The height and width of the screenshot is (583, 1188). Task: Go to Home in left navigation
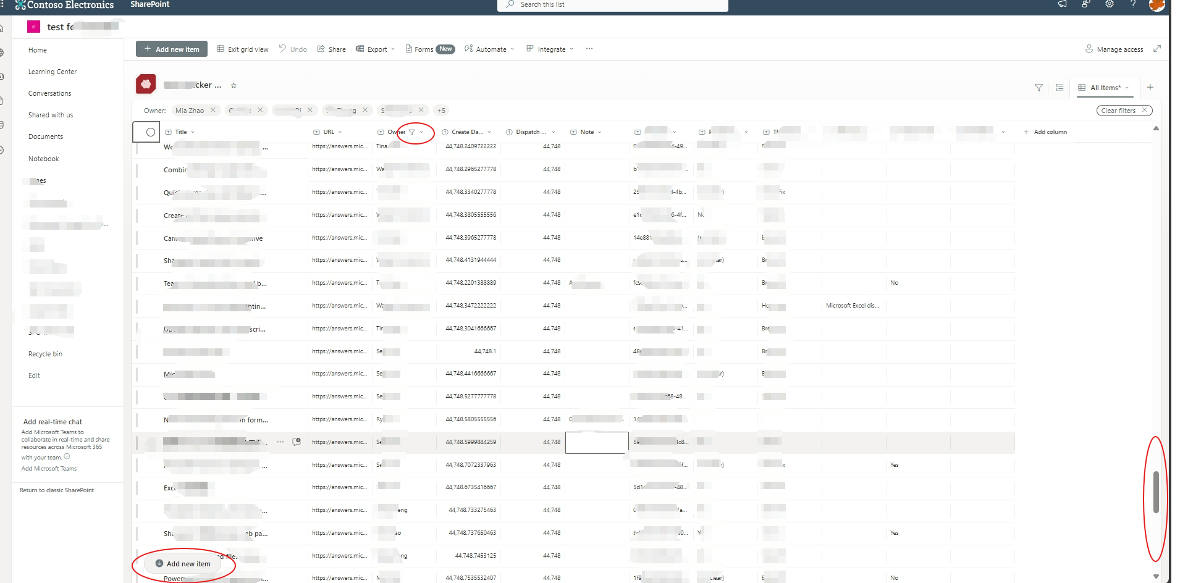point(38,50)
